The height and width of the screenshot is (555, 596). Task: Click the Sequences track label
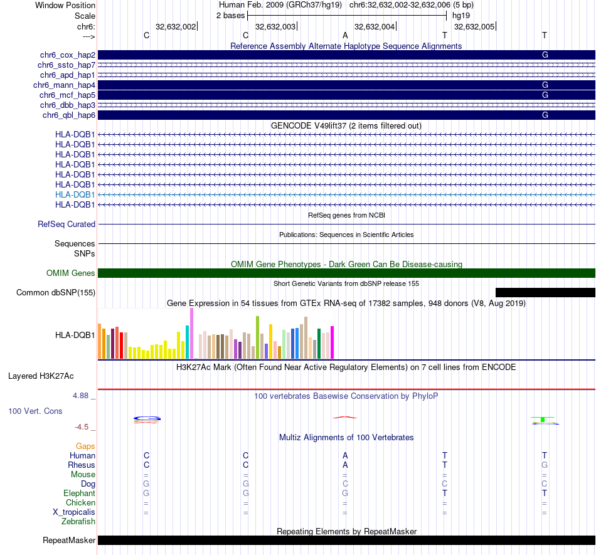point(75,243)
